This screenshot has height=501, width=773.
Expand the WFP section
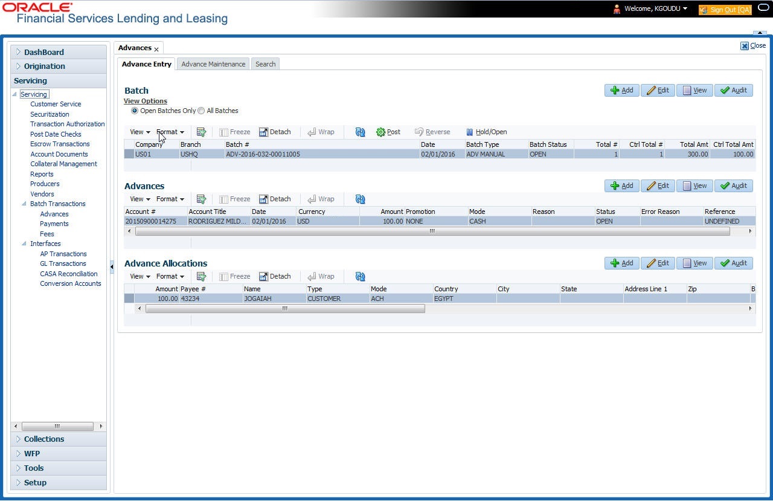pos(59,453)
